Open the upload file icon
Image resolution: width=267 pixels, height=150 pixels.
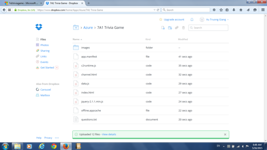(x=163, y=28)
